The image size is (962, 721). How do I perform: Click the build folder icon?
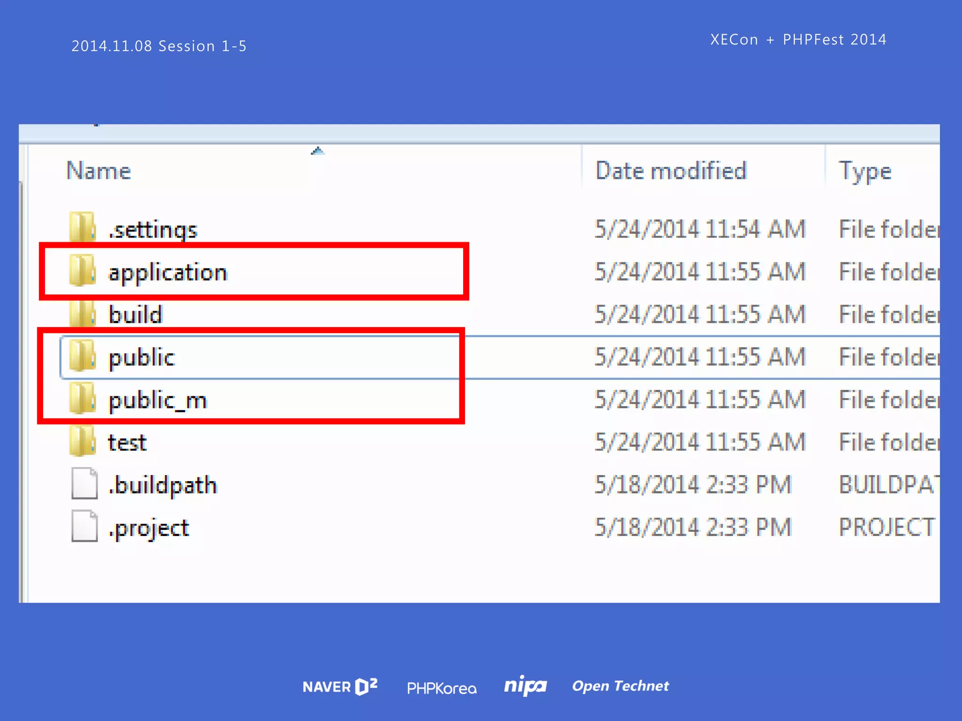click(83, 314)
